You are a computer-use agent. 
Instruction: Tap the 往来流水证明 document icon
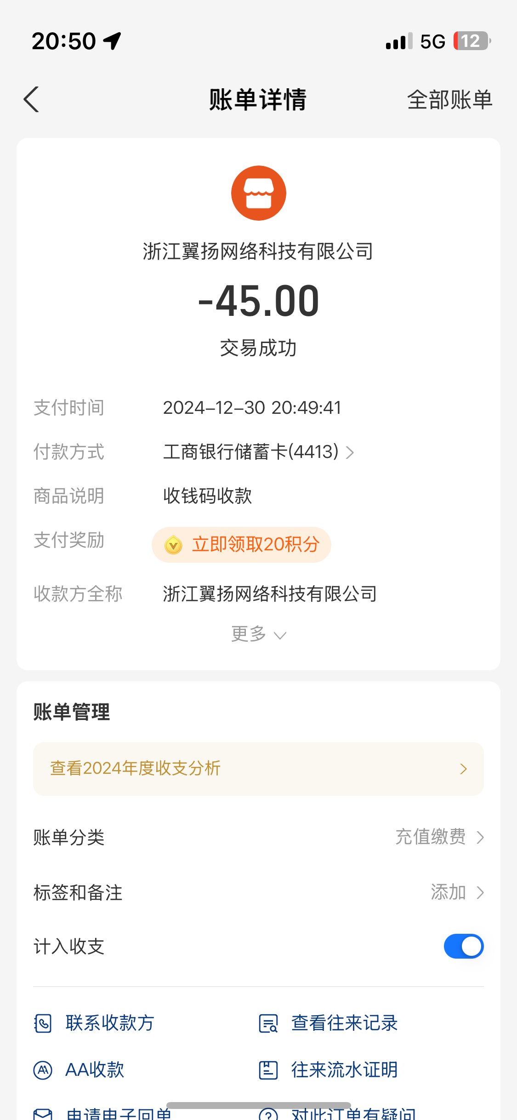click(x=268, y=1070)
